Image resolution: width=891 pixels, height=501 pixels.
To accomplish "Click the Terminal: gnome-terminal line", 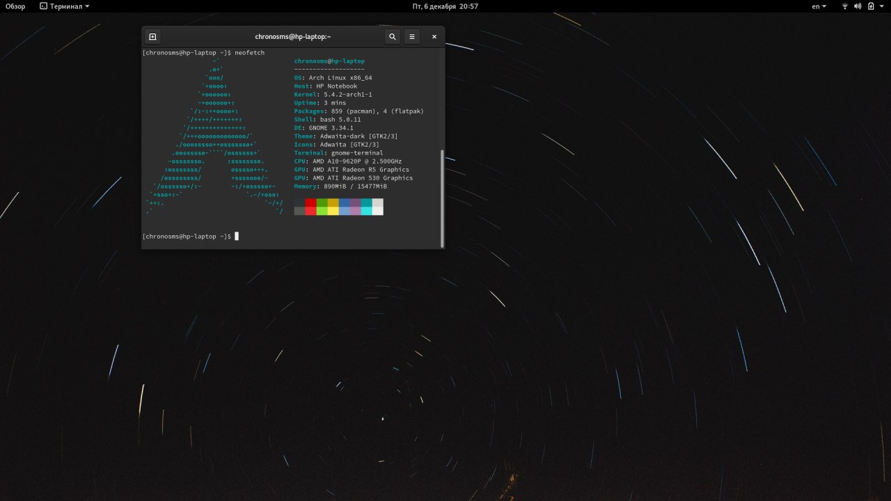I will (338, 153).
